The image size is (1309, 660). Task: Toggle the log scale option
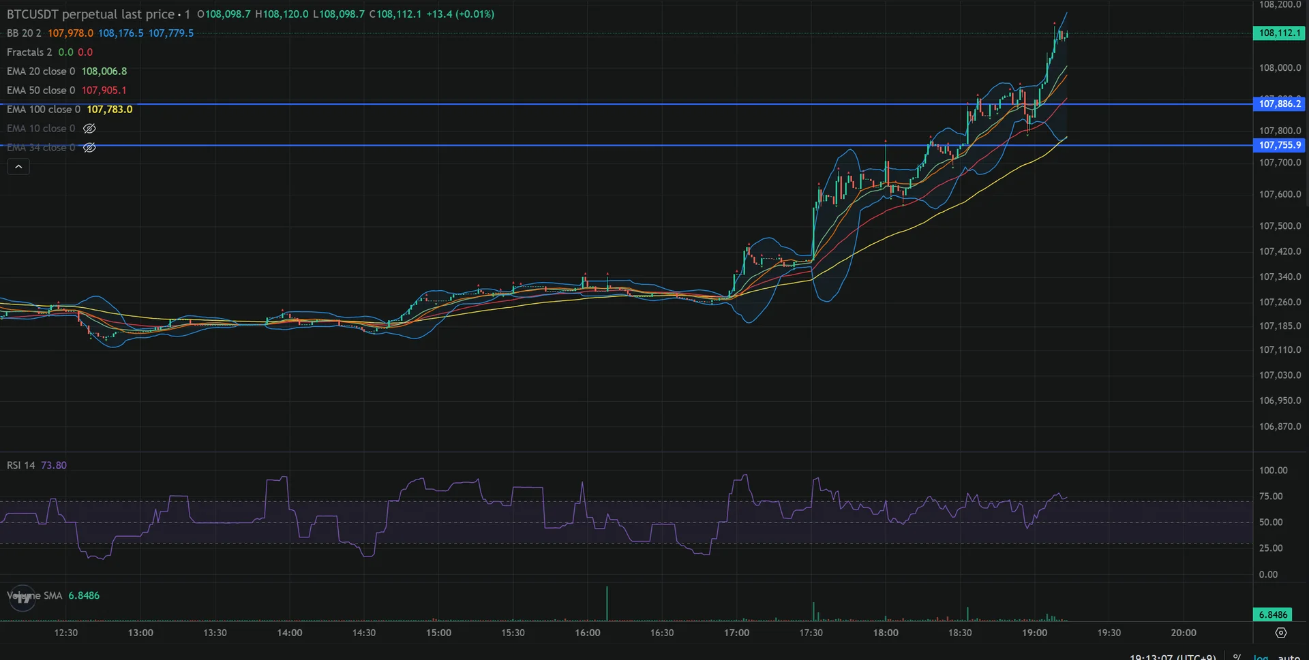click(1261, 657)
